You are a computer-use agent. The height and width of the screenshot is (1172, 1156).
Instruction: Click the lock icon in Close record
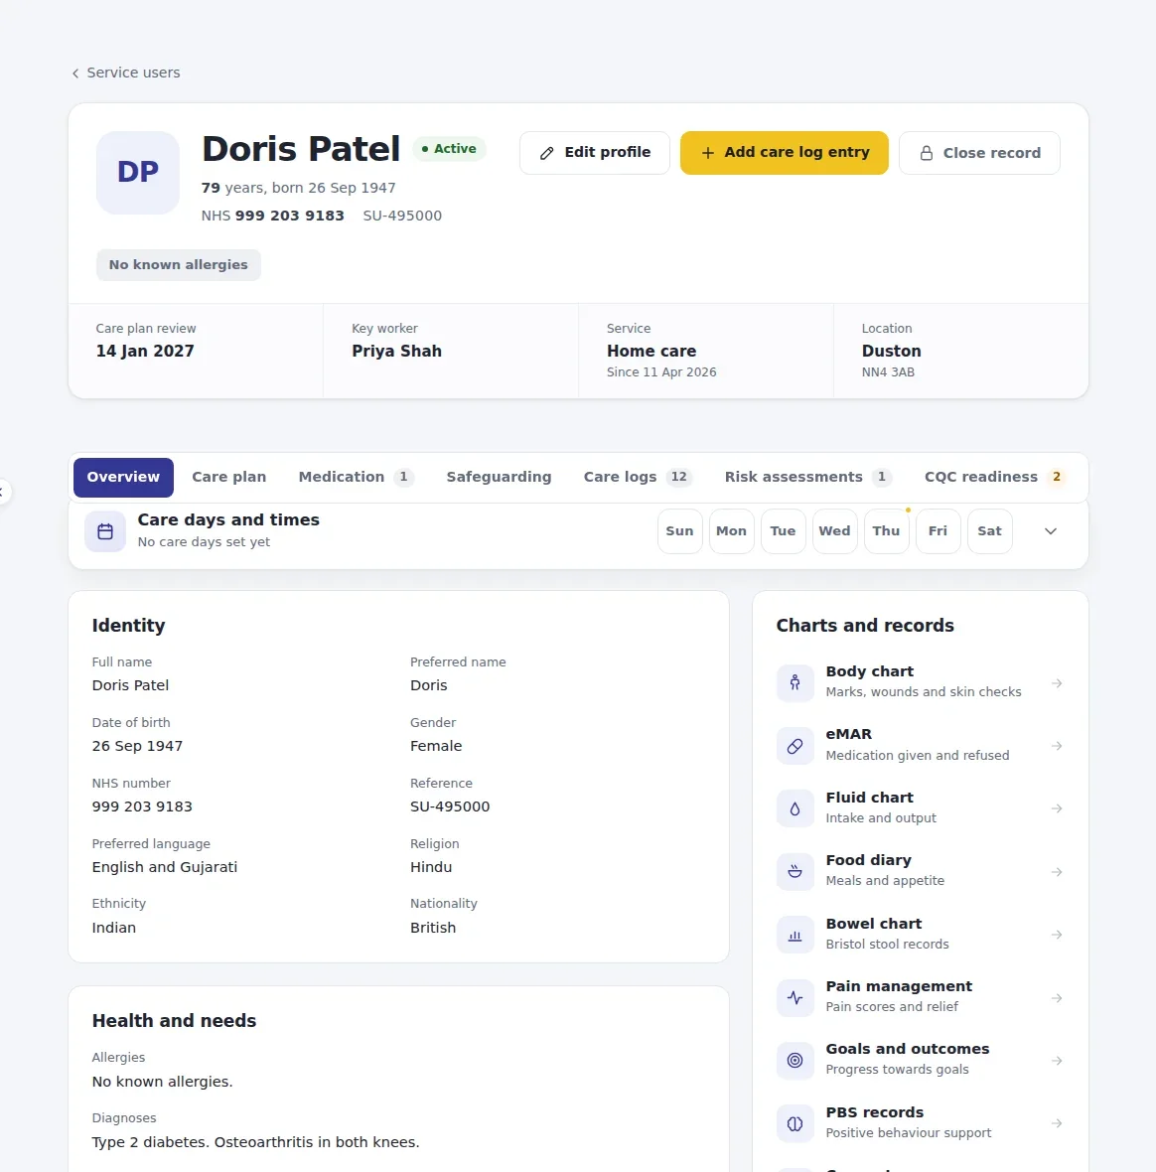tap(927, 153)
